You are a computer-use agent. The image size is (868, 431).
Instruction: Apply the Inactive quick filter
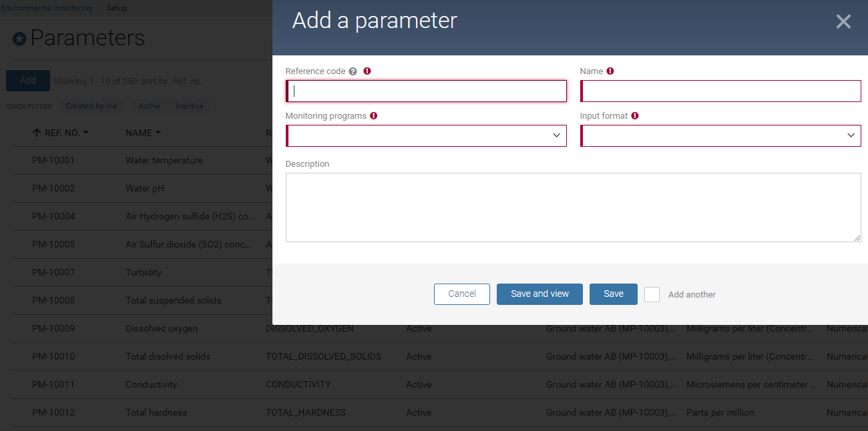pos(190,106)
